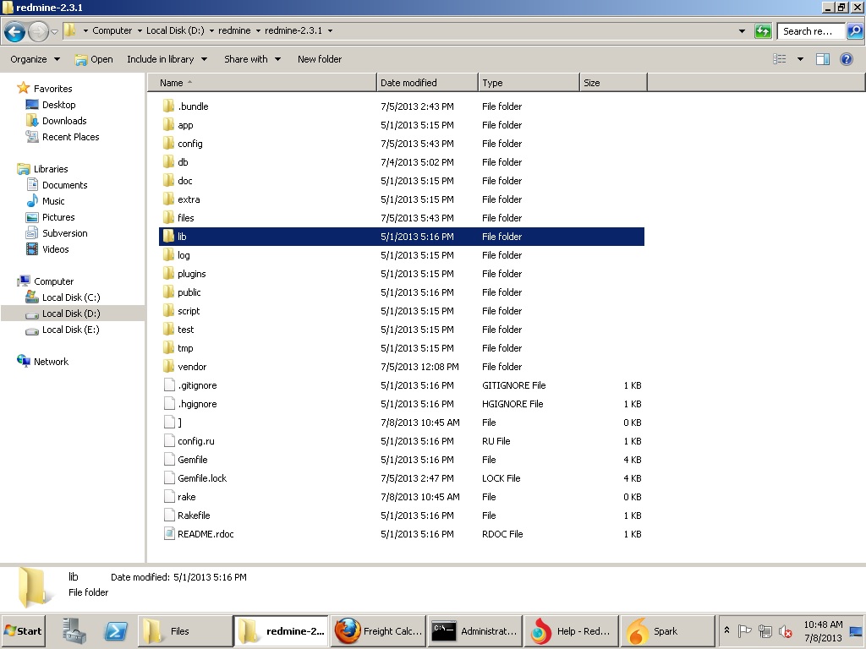The image size is (866, 649).
Task: Click the Help question mark icon
Action: pyautogui.click(x=846, y=59)
